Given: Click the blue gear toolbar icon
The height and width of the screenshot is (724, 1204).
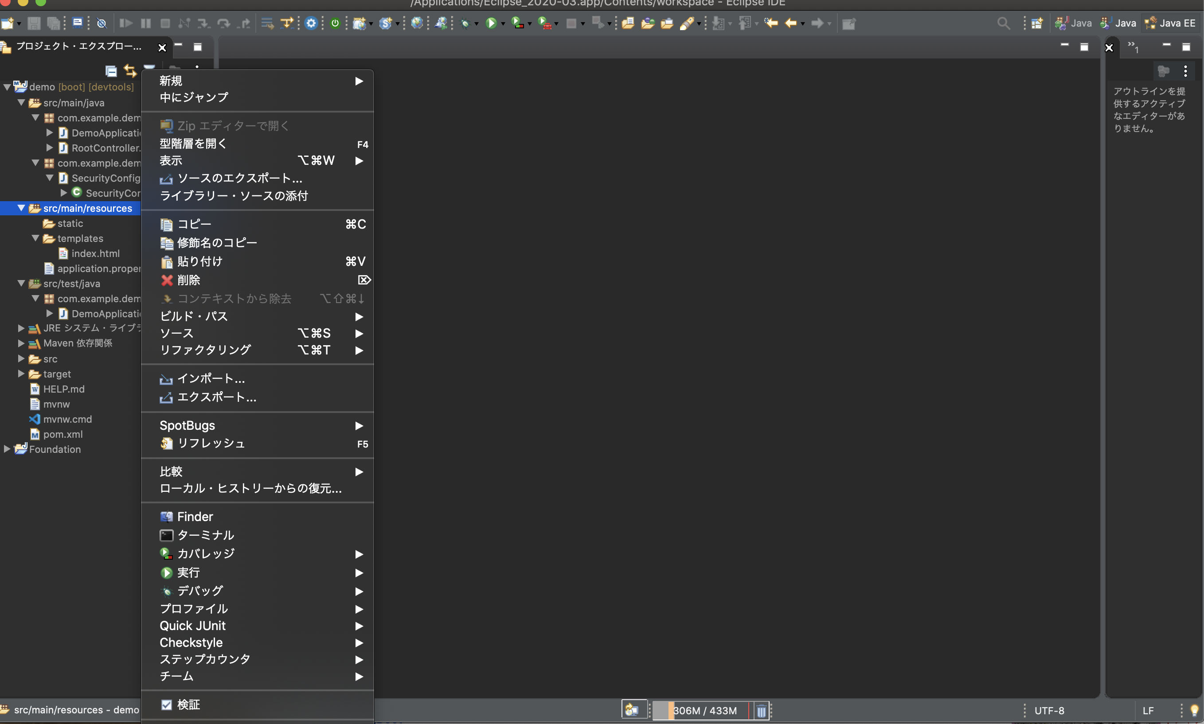Looking at the screenshot, I should 311,23.
